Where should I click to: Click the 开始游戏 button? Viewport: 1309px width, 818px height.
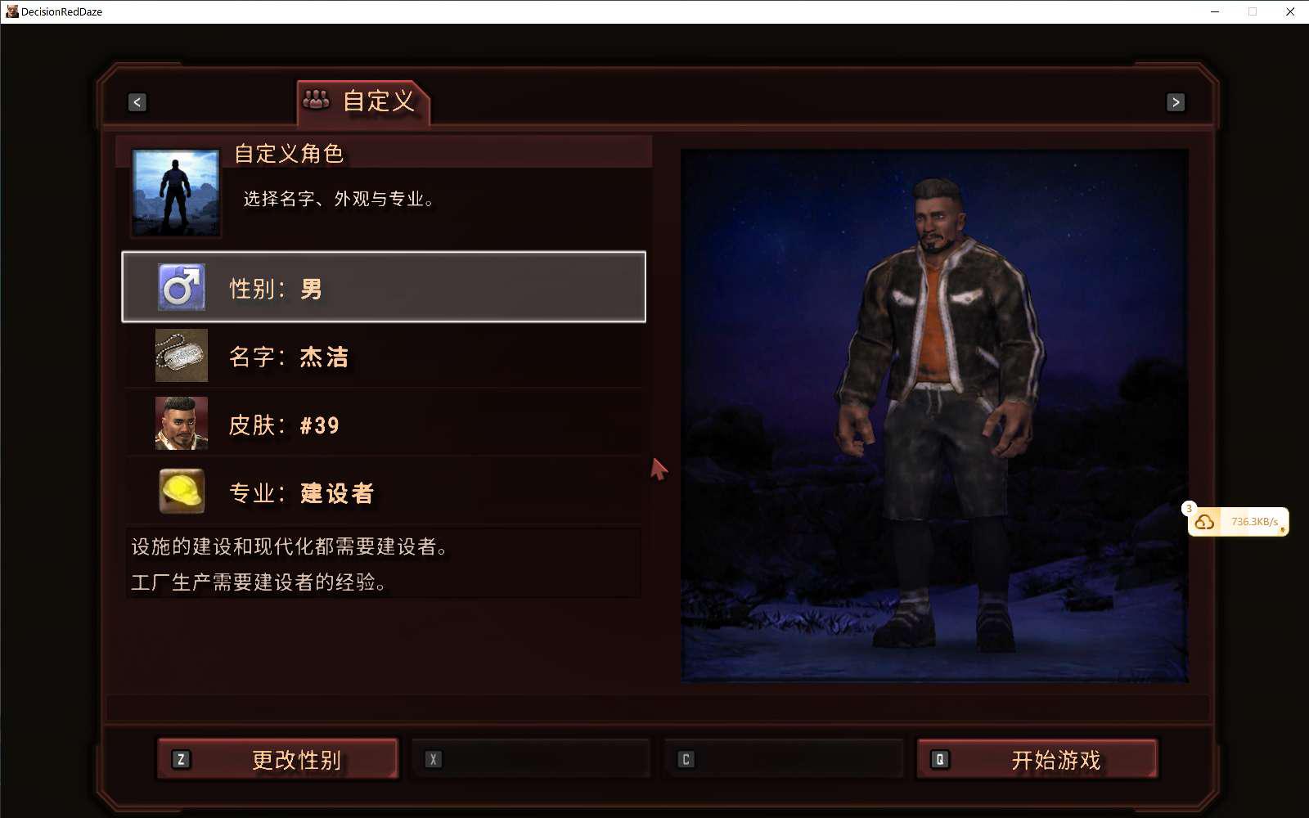1037,759
